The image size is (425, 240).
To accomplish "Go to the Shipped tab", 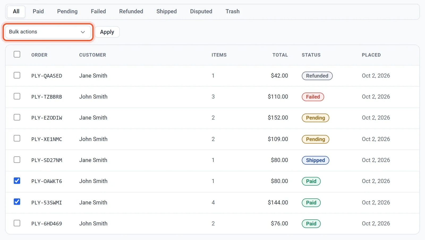I will (x=167, y=11).
